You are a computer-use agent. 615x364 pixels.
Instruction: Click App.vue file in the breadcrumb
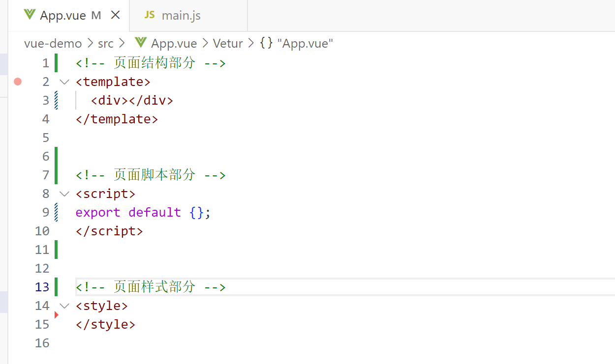coord(174,43)
